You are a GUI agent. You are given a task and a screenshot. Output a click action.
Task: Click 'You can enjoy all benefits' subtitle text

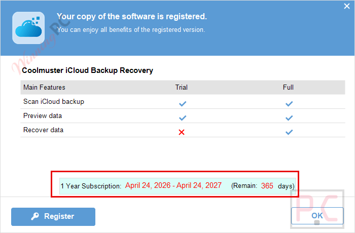coord(131,30)
